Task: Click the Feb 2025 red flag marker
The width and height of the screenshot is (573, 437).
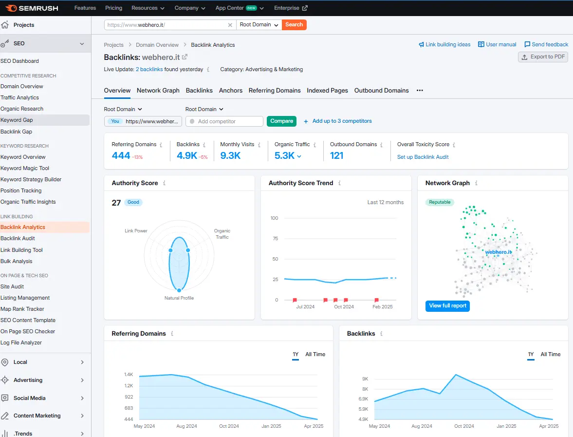Action: 376,300
